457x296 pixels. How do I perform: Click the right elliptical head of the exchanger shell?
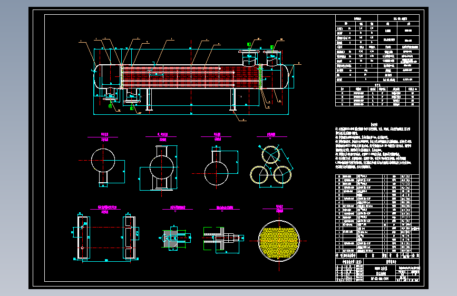pyautogui.click(x=285, y=76)
